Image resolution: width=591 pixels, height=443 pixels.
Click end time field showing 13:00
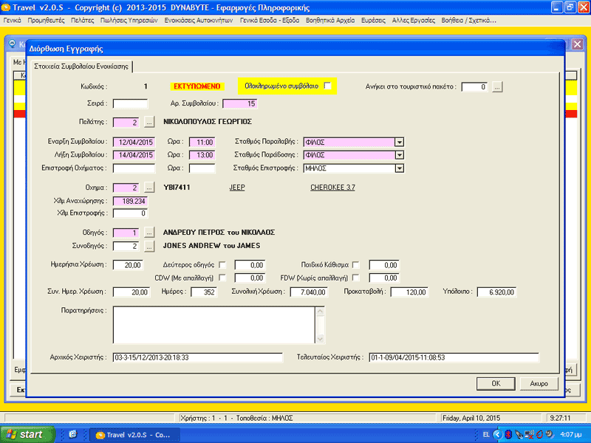(x=202, y=155)
